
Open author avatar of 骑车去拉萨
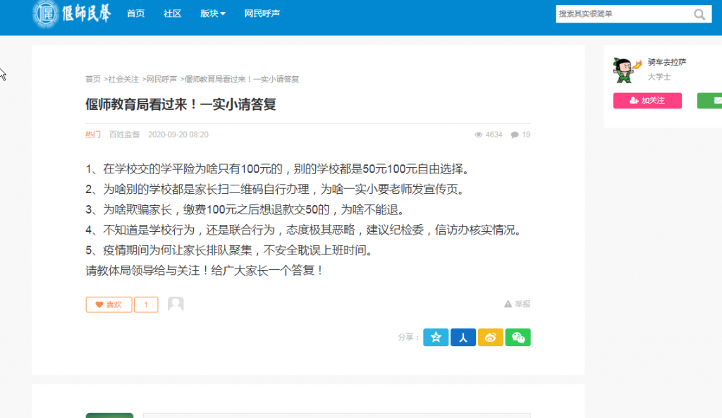(627, 70)
